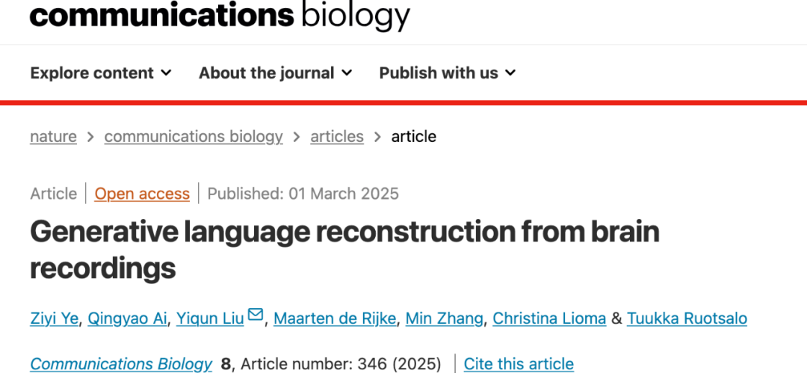Open author Christina Lioma details
The image size is (807, 385).
[x=549, y=318]
